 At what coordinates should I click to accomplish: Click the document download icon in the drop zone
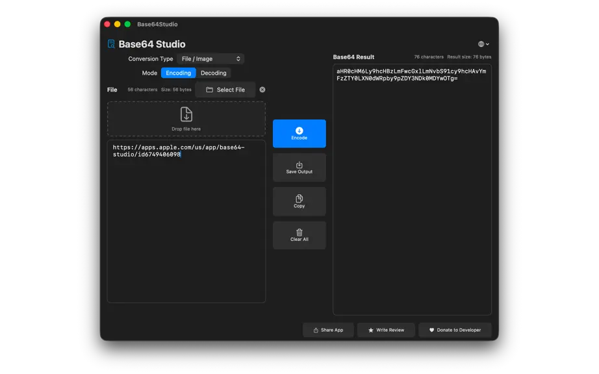(x=186, y=114)
